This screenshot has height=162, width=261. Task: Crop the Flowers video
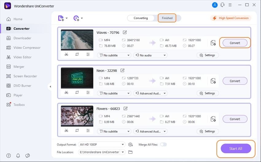[x=77, y=130]
